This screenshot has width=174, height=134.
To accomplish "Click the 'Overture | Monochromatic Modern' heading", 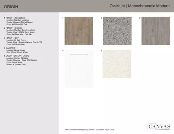I will point(140,6).
